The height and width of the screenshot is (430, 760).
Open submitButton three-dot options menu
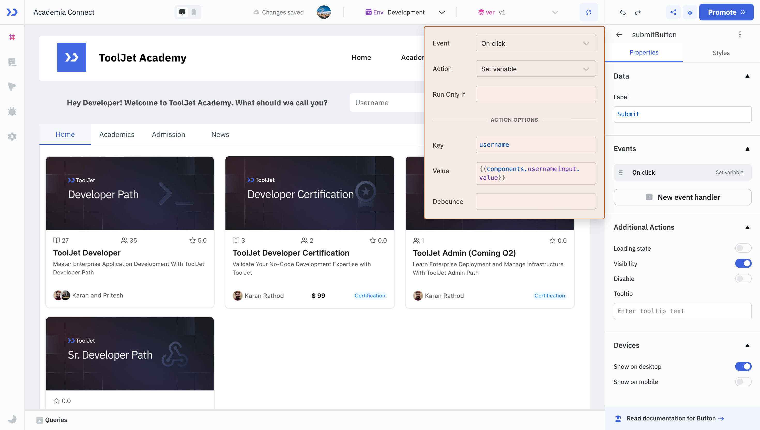click(x=740, y=35)
